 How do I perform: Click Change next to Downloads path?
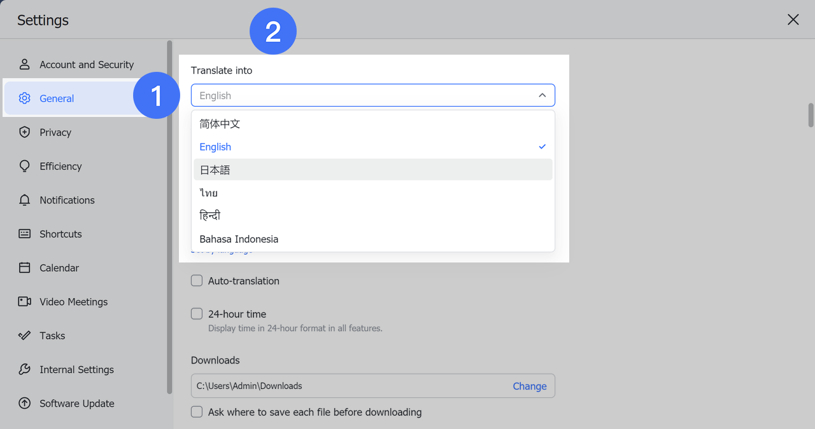529,386
